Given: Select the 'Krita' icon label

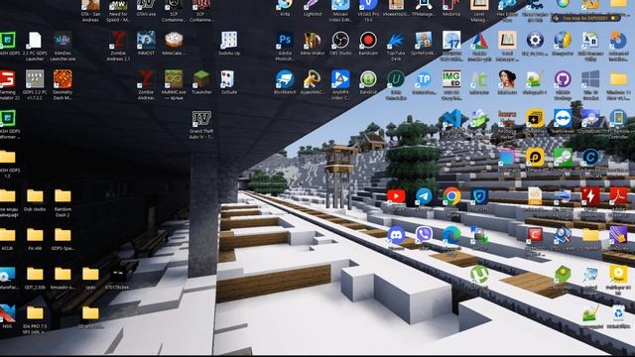Looking at the screenshot, I should click(x=285, y=14).
